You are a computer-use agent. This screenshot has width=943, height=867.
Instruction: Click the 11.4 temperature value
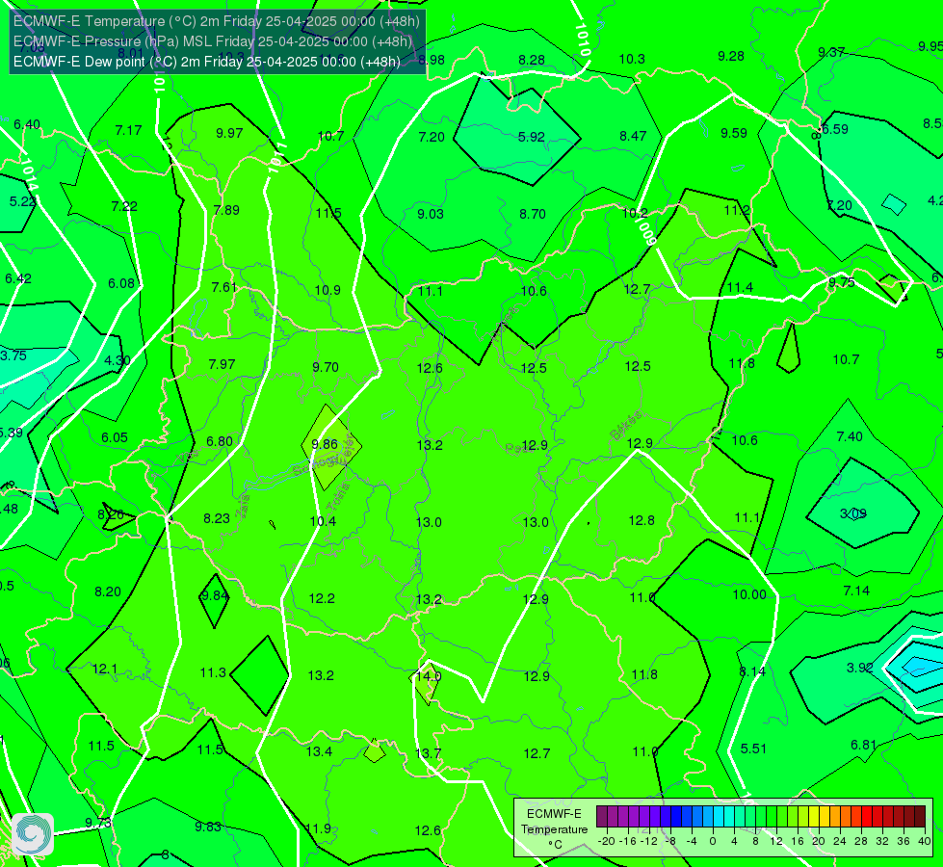740,288
